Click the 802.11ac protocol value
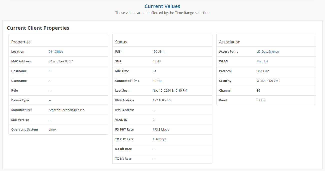Screen dimensions: 325x171 [263, 71]
